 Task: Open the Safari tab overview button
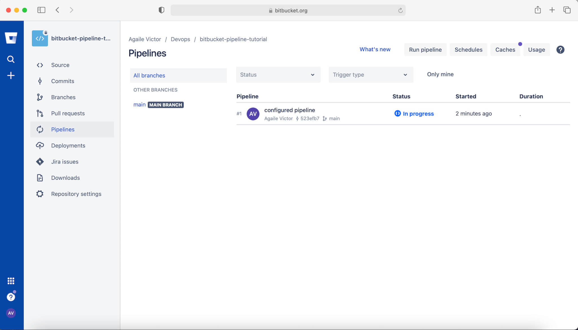[567, 10]
